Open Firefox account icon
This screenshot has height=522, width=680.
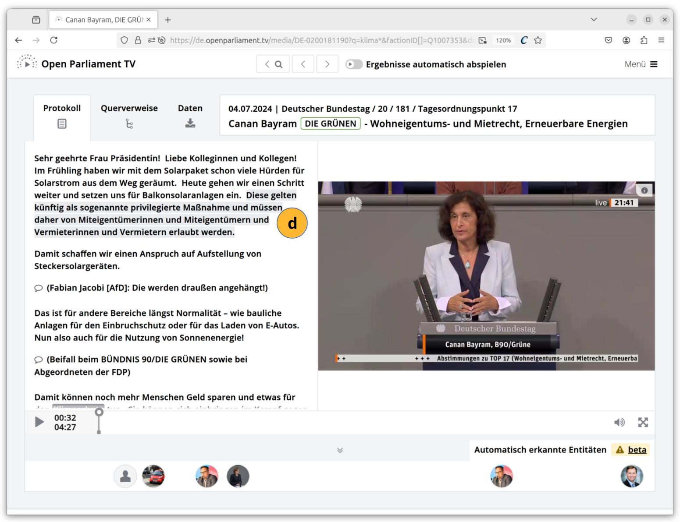(626, 40)
